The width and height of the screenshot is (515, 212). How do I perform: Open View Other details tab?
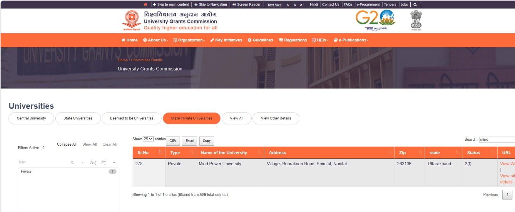276,118
